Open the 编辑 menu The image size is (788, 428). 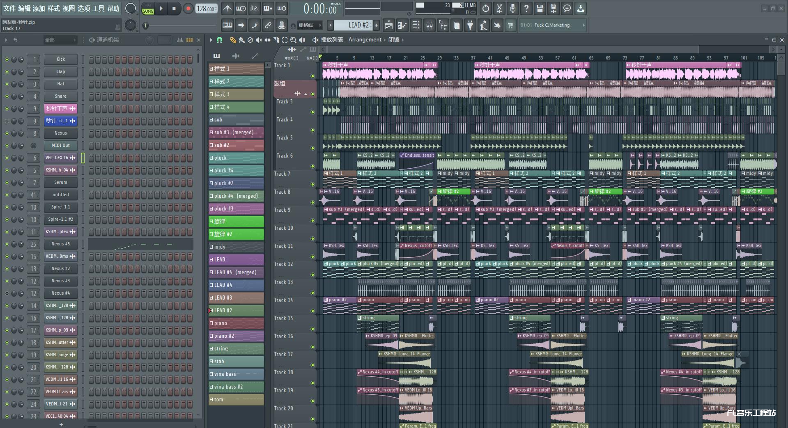(24, 8)
